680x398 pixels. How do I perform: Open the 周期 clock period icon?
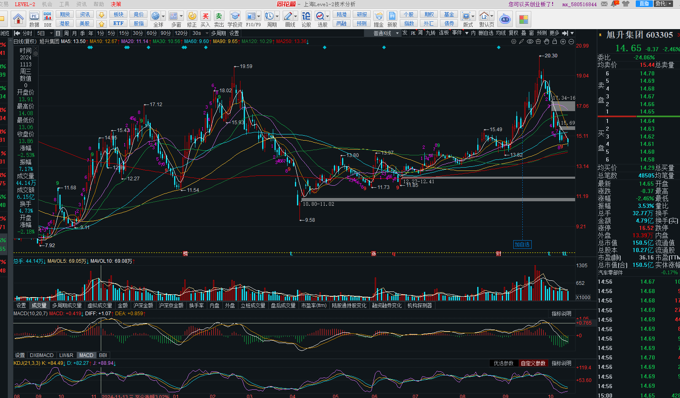tap(269, 16)
